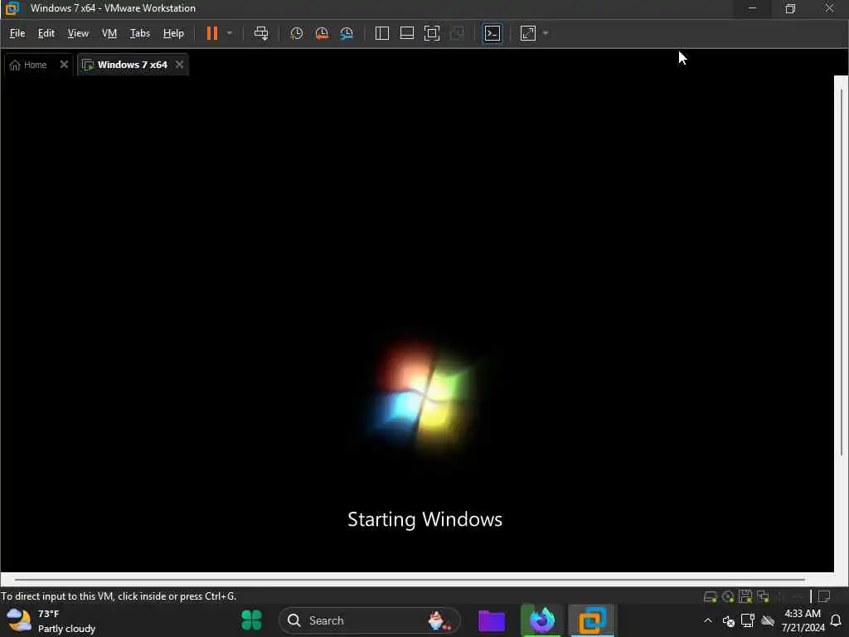Toggle the console view icon
Image resolution: width=849 pixels, height=637 pixels.
[x=492, y=33]
